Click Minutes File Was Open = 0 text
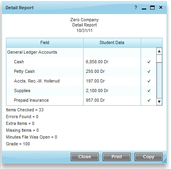Screen dimensions: 171x169 pos(32,137)
